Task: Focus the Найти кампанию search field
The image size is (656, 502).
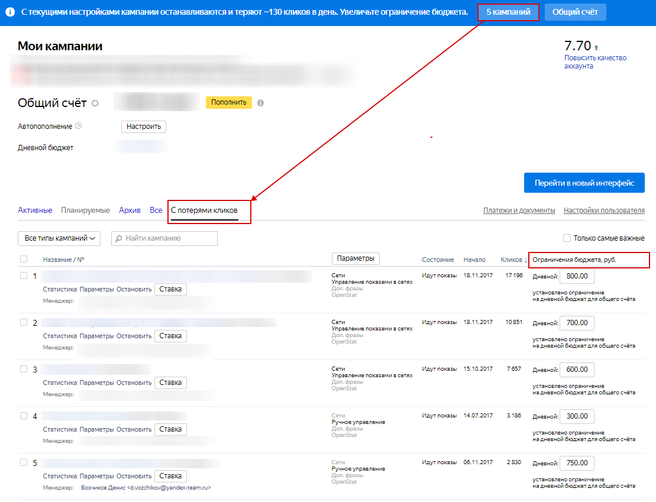Action: click(164, 238)
